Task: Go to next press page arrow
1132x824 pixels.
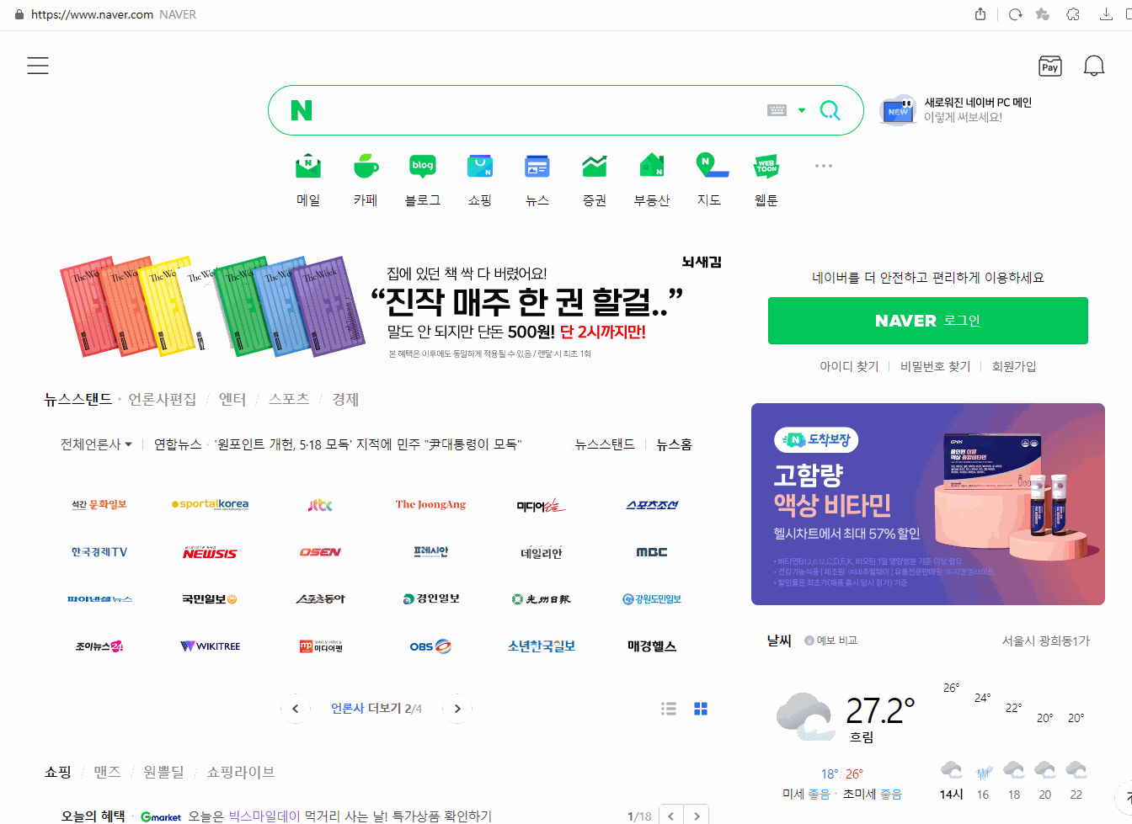Action: pos(457,709)
